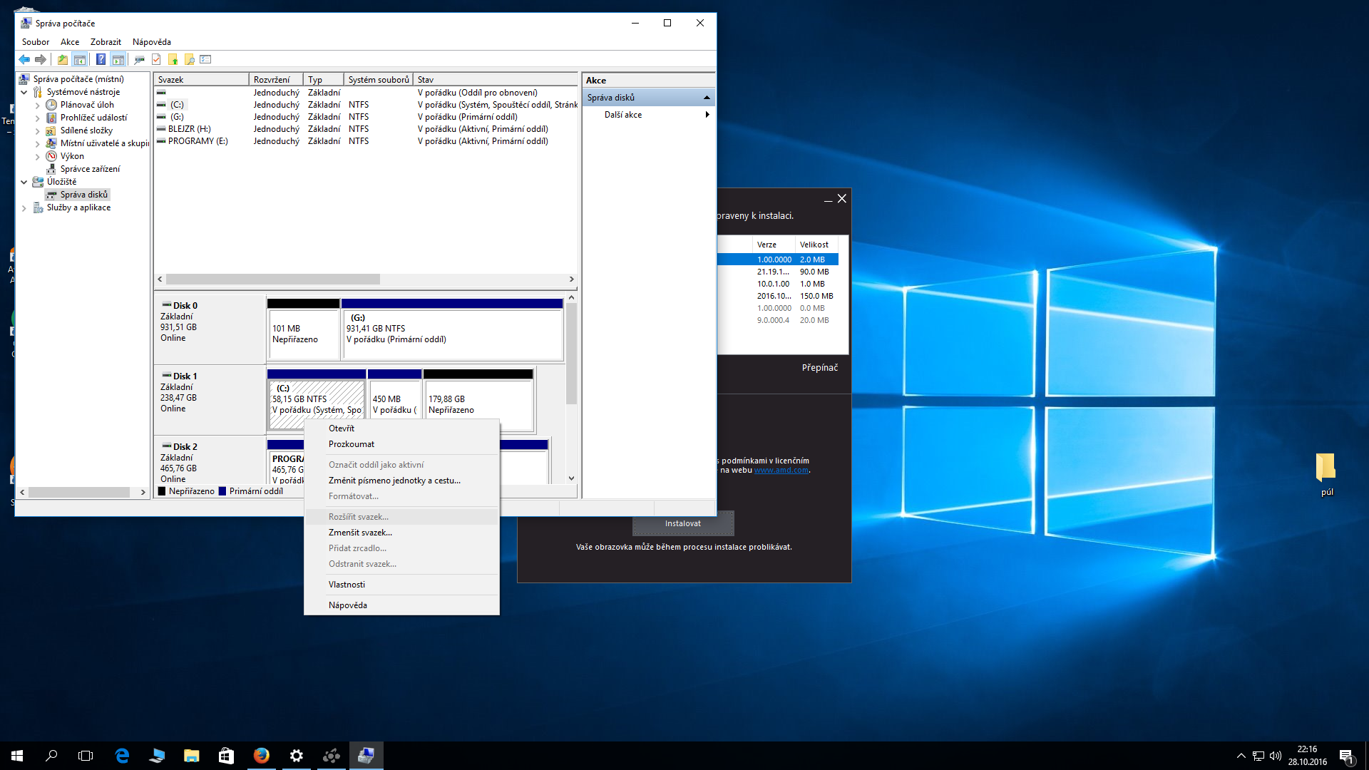The height and width of the screenshot is (770, 1369).
Task: Open the www.amd.com link
Action: (781, 471)
